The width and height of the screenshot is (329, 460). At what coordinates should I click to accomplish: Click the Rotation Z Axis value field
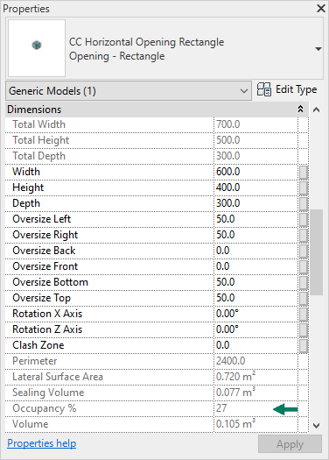[x=256, y=329]
